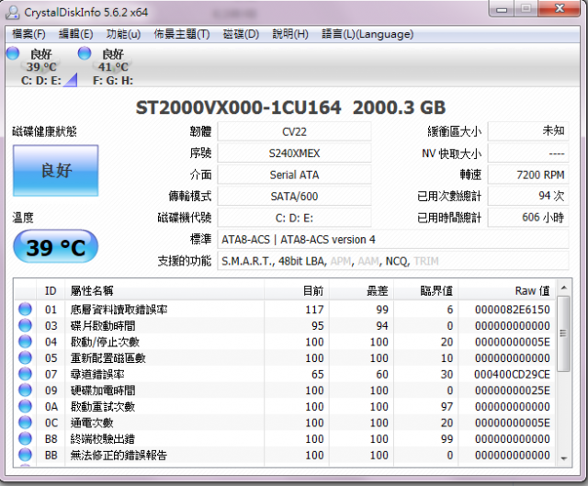
Task: Click the status orb for attribute 0C
Action: coord(25,423)
